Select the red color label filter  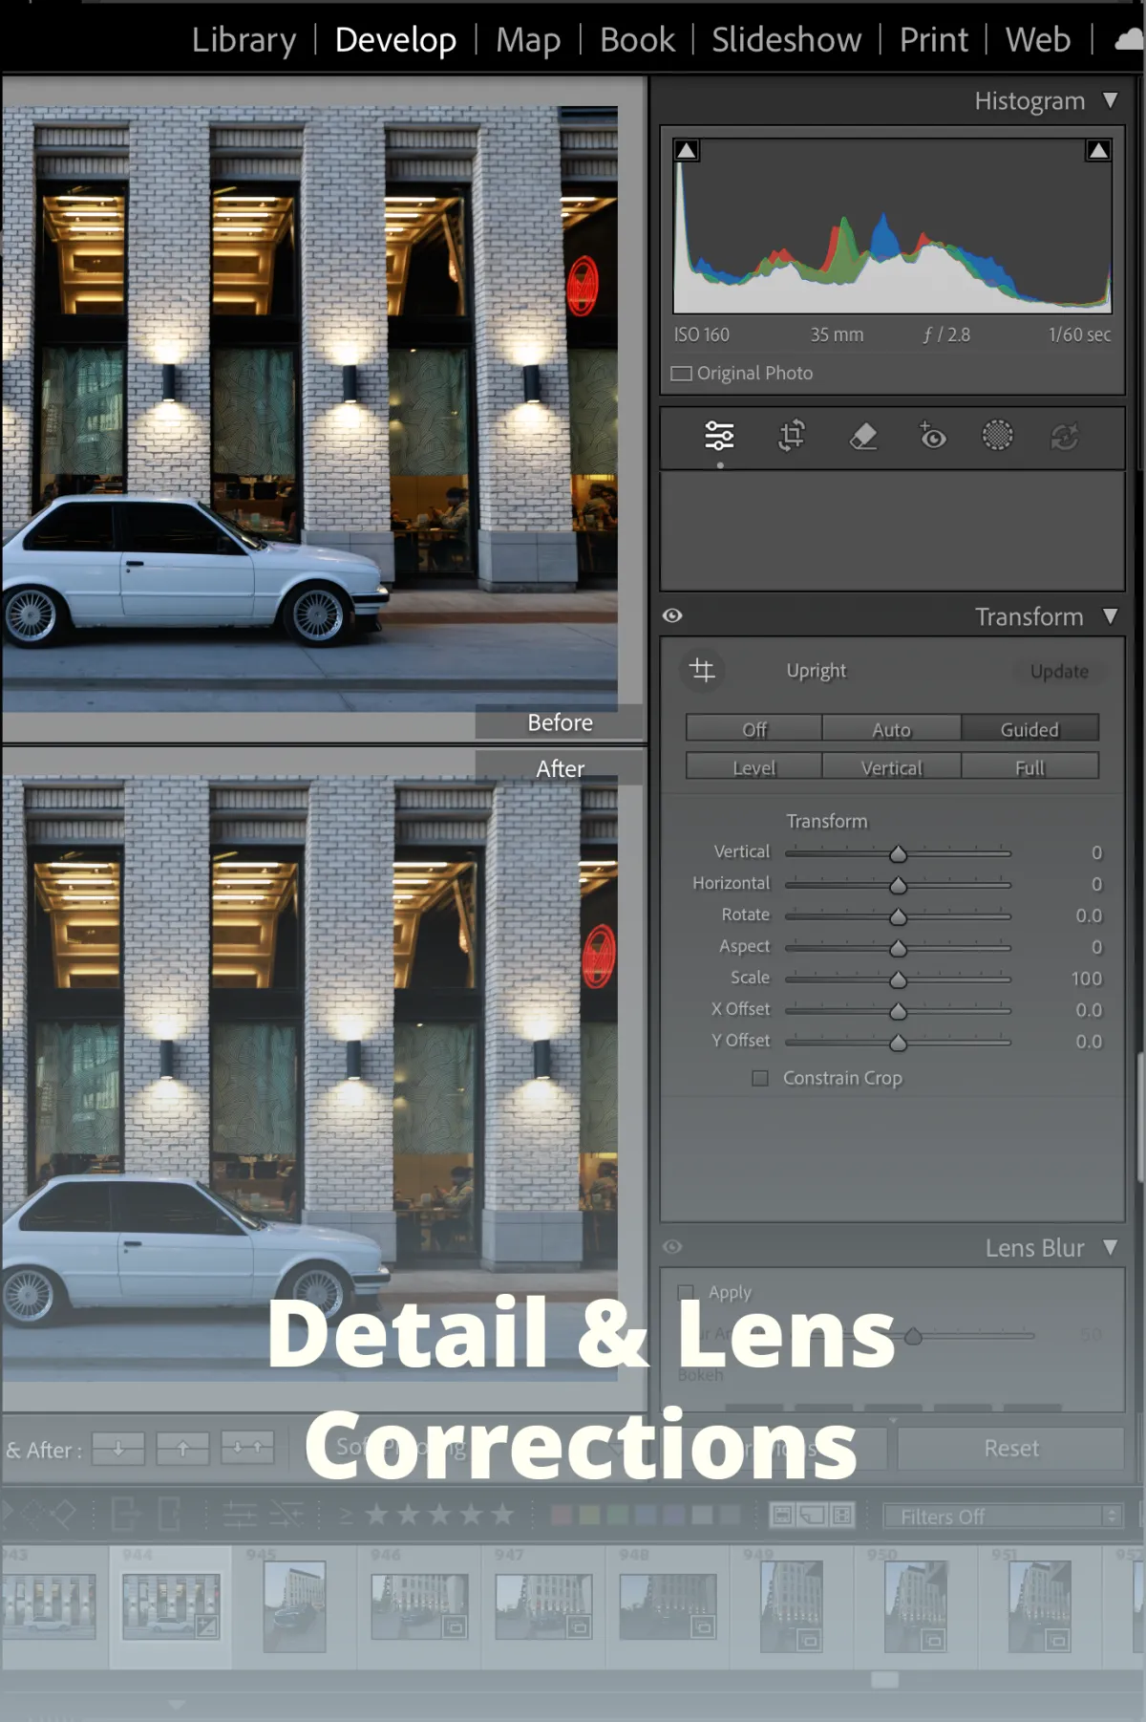[x=562, y=1515]
